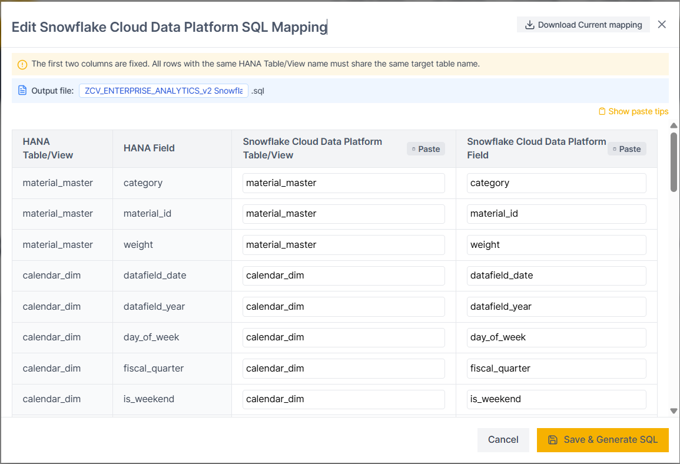Viewport: 680px width, 464px height.
Task: Edit the fiscal_quarter Snowflake field input
Action: coord(556,369)
